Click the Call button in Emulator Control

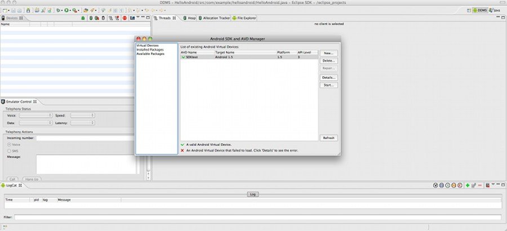tap(12, 179)
